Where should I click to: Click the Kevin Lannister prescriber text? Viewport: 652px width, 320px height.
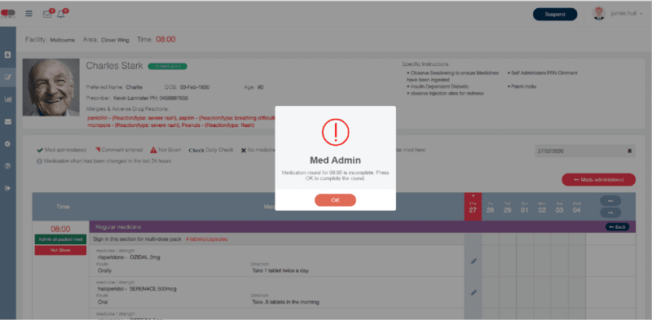[x=151, y=99]
